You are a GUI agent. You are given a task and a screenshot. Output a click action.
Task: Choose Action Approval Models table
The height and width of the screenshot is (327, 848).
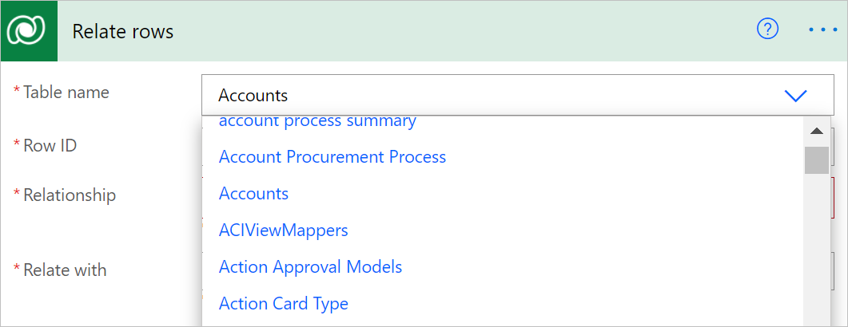pos(310,267)
